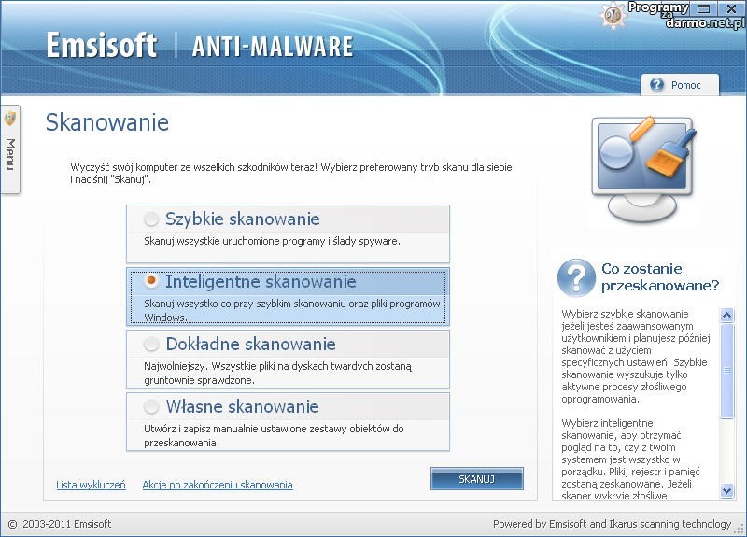Select the Szybkie skanowanie radio button
747x537 pixels.
click(151, 219)
